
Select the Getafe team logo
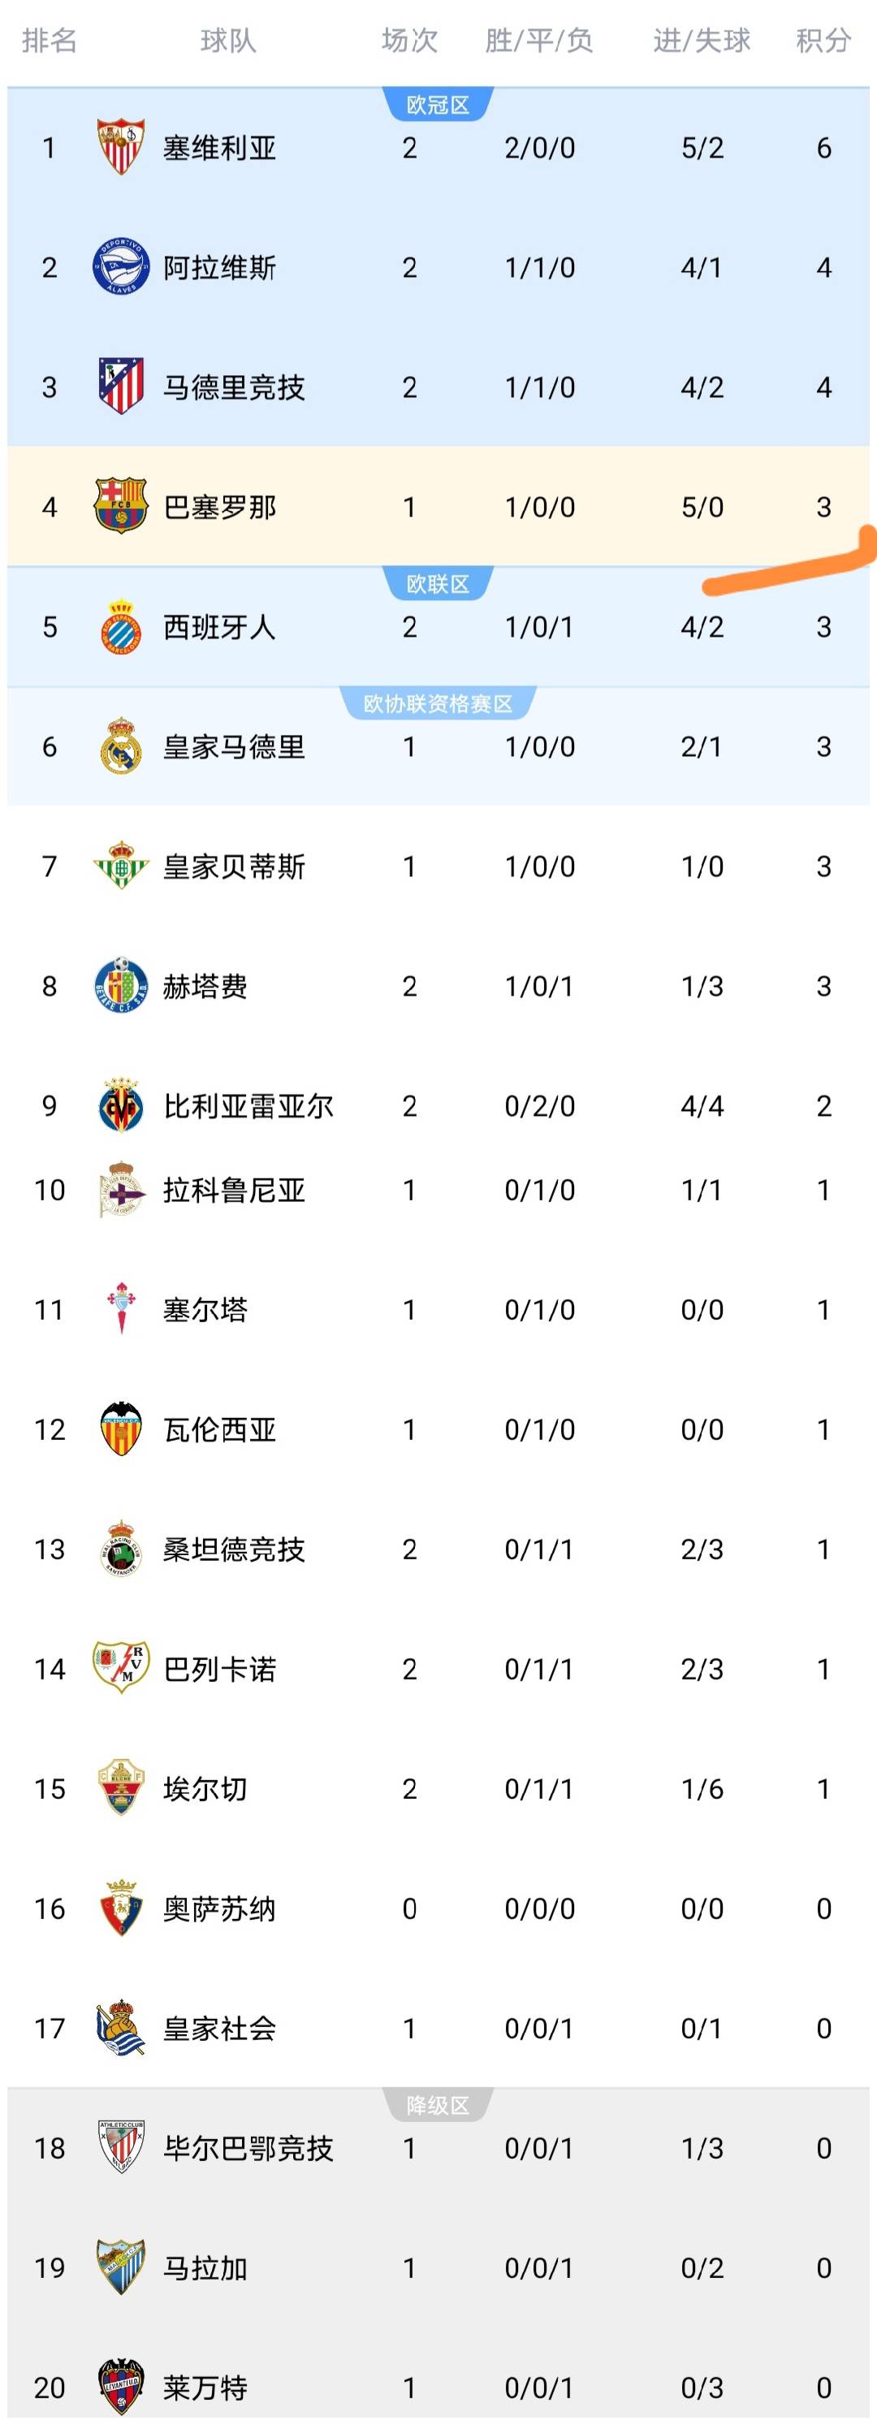(120, 984)
